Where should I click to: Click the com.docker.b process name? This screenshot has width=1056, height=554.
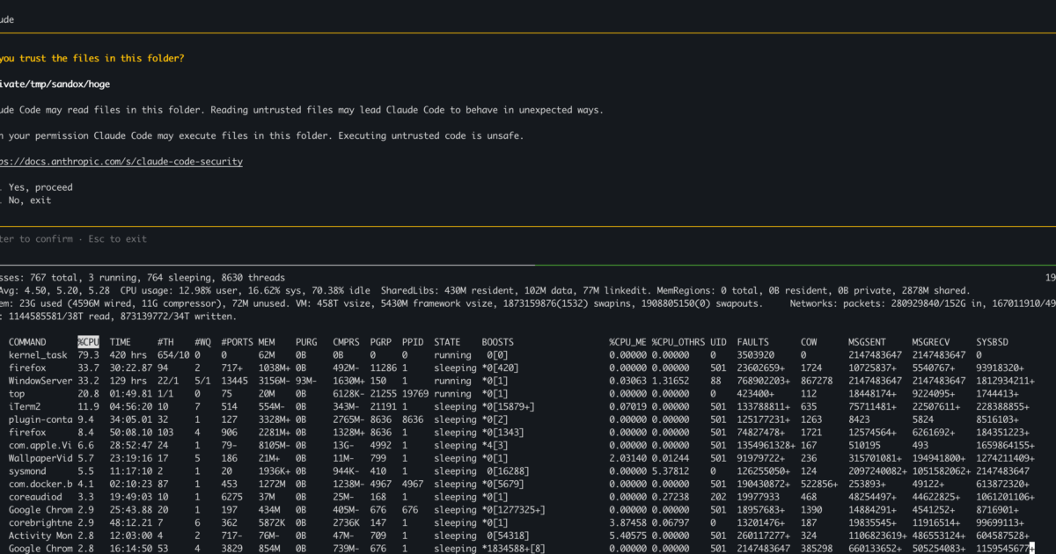[40, 484]
